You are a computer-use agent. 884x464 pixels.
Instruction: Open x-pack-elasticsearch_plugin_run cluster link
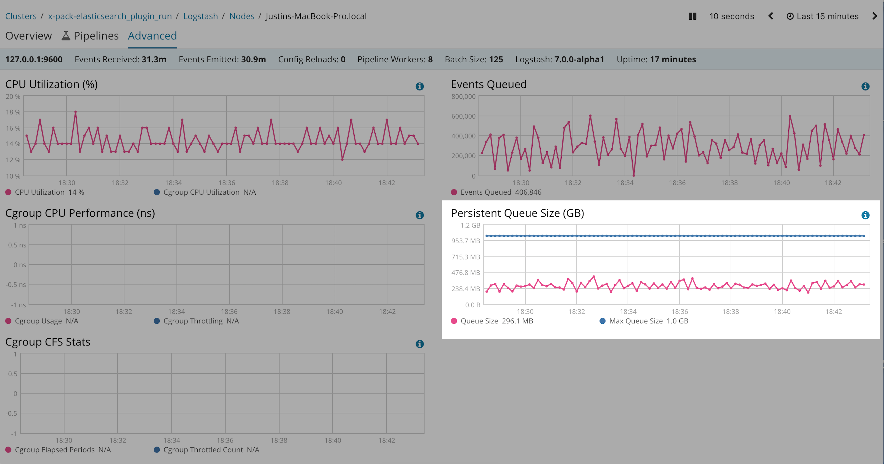coord(110,16)
